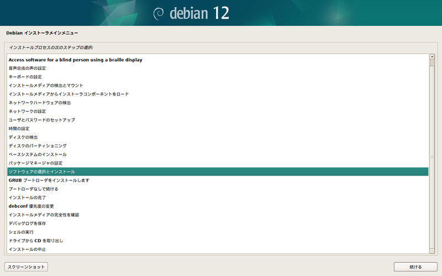Click the scrollbar up arrow

pos(433,57)
